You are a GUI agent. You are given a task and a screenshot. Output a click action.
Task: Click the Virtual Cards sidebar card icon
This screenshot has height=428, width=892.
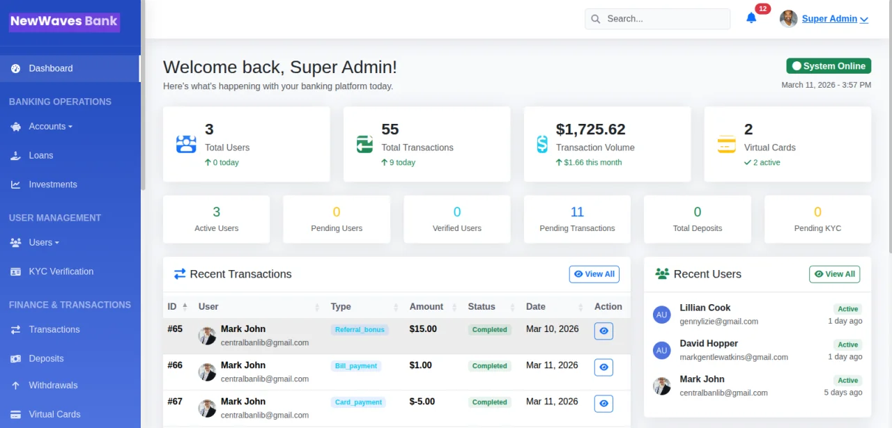15,414
